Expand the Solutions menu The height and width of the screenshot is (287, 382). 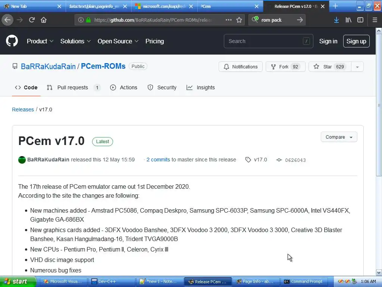click(75, 41)
